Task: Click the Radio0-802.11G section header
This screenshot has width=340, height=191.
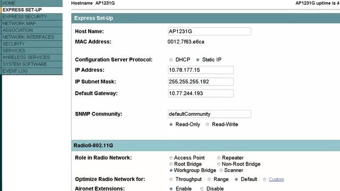Action: [93, 145]
